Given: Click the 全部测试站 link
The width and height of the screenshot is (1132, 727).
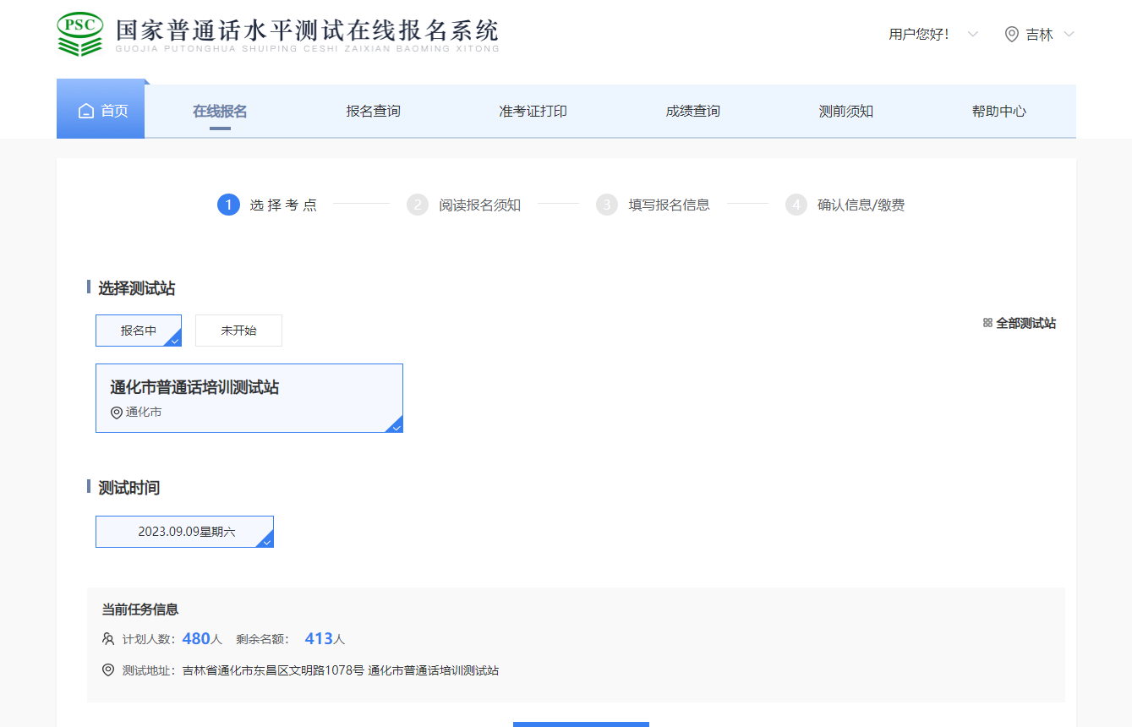Looking at the screenshot, I should coord(1025,323).
